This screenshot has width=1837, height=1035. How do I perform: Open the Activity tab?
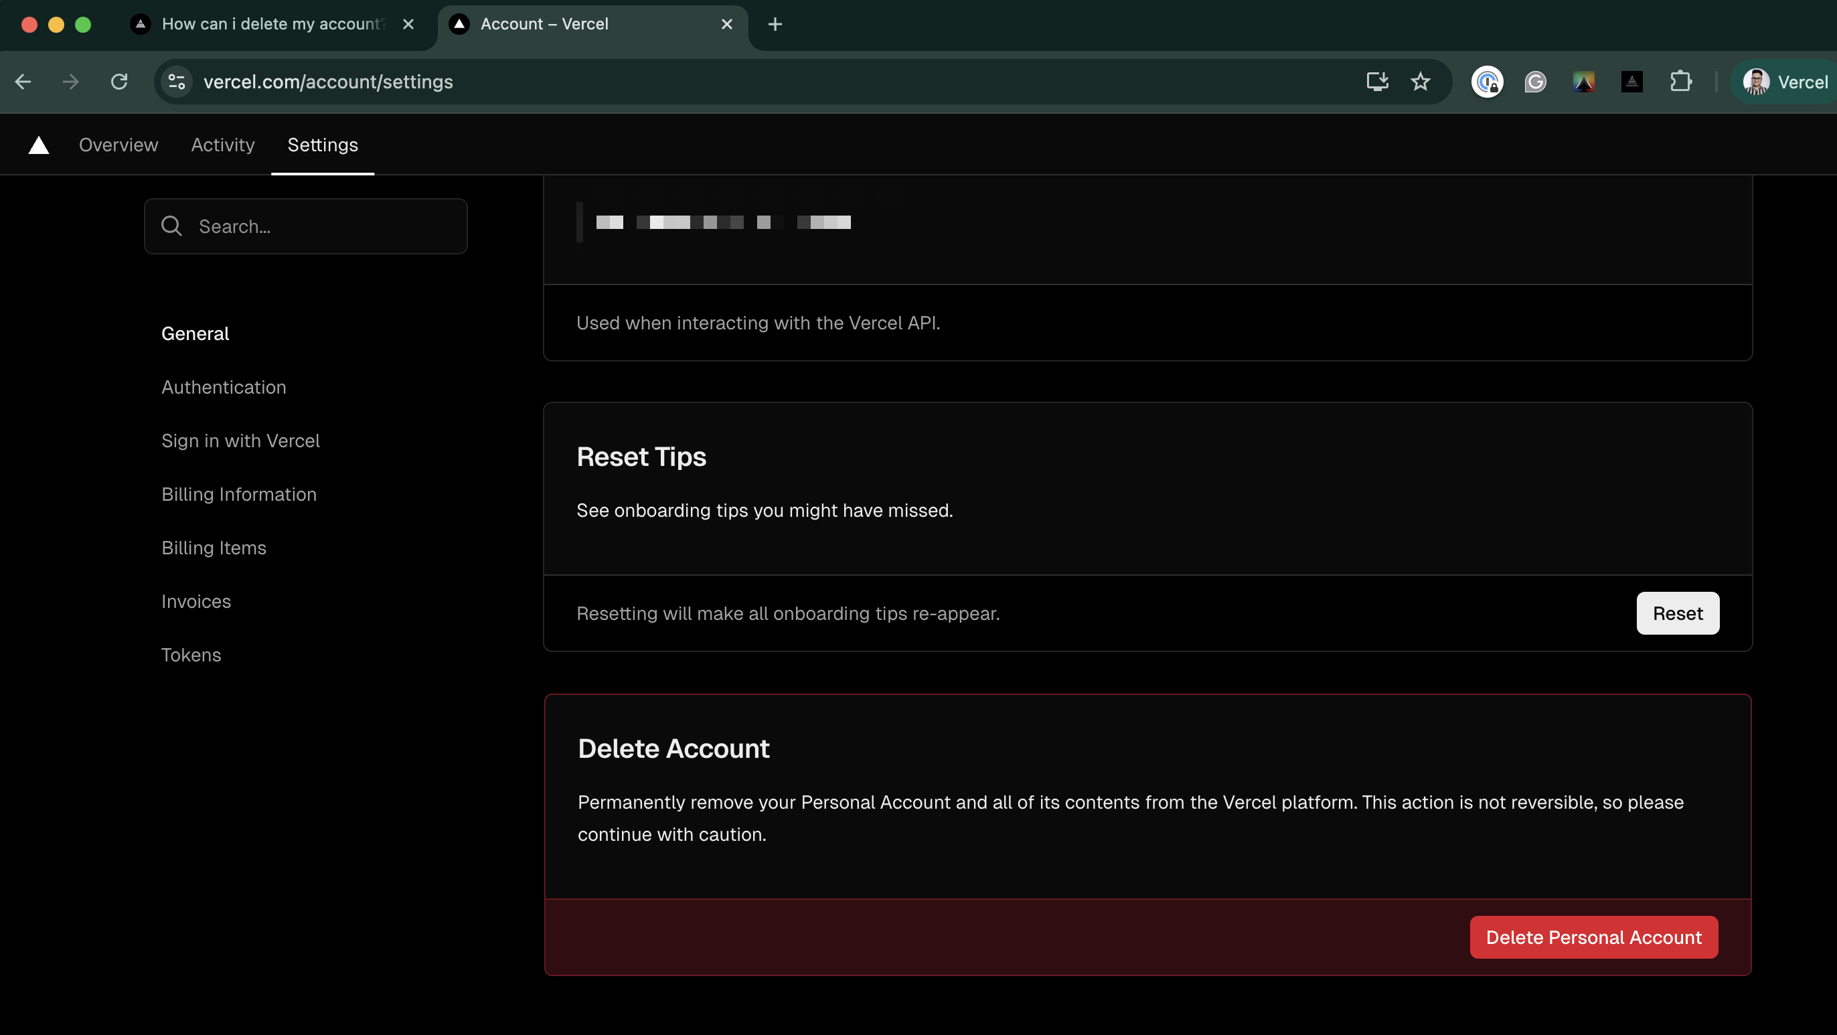coord(222,145)
